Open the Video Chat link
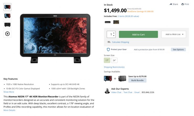 116,92
